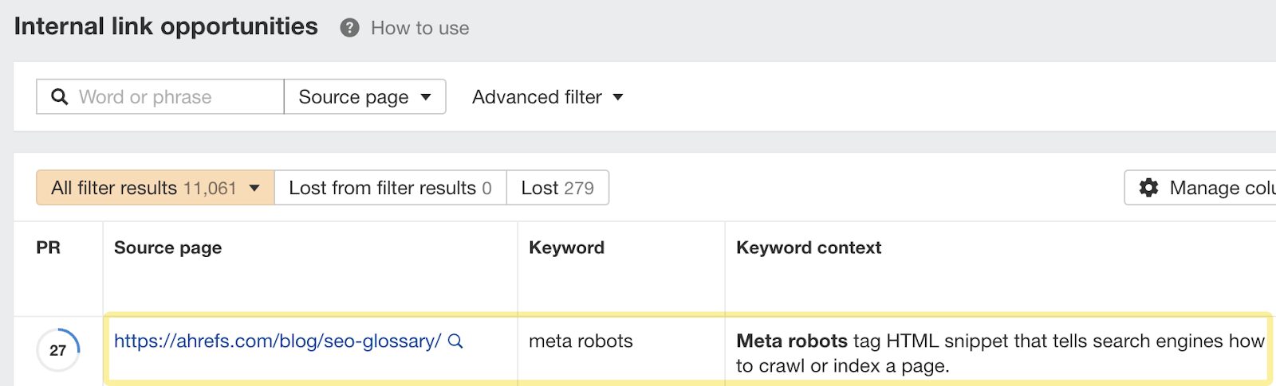Screen dimensions: 1276x386
Task: Focus the Word or phrase input
Action: point(175,97)
